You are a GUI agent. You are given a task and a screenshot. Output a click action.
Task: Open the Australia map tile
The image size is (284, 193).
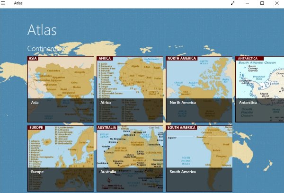tap(130, 158)
